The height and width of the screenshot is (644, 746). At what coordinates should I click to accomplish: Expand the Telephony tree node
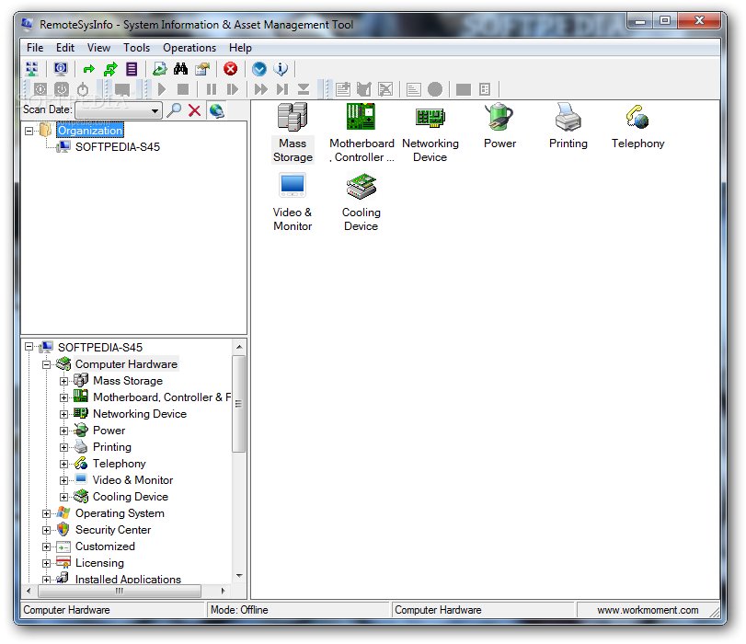coord(63,464)
